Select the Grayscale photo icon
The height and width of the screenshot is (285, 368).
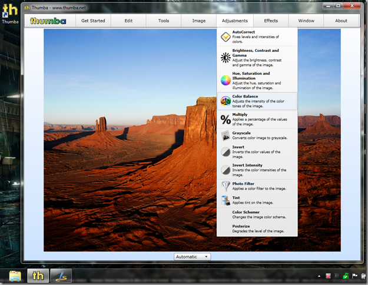coord(226,135)
